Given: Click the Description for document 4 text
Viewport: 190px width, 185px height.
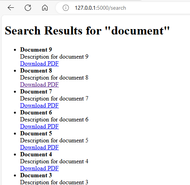Looking at the screenshot, I should [54, 161].
